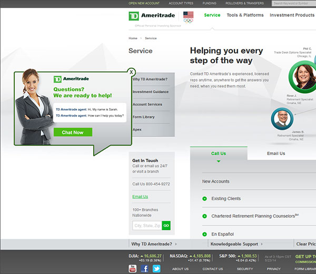The height and width of the screenshot is (274, 316).
Task: Select Investment Products navigation item
Action: pos(292,15)
